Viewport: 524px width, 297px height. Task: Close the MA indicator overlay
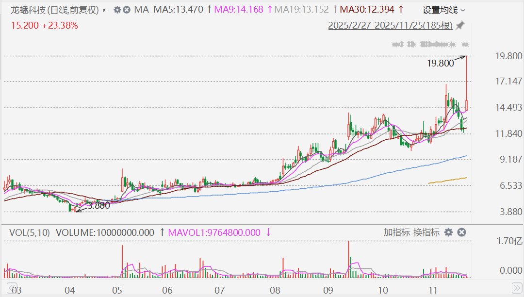(127, 10)
